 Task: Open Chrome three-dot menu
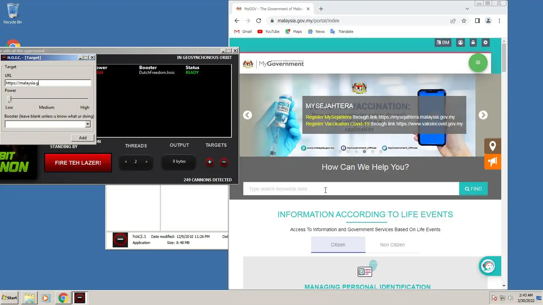pyautogui.click(x=499, y=21)
